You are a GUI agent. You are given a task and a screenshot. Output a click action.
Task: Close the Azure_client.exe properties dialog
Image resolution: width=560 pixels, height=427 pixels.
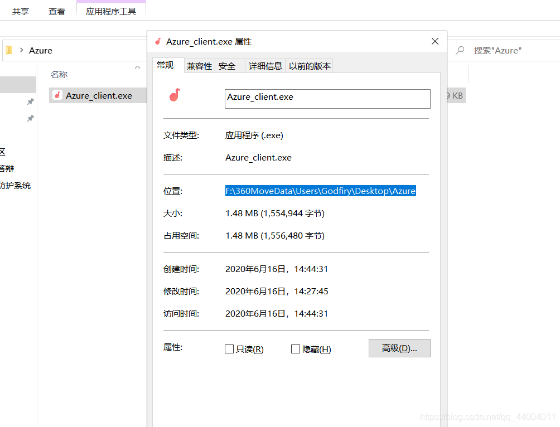tap(435, 41)
